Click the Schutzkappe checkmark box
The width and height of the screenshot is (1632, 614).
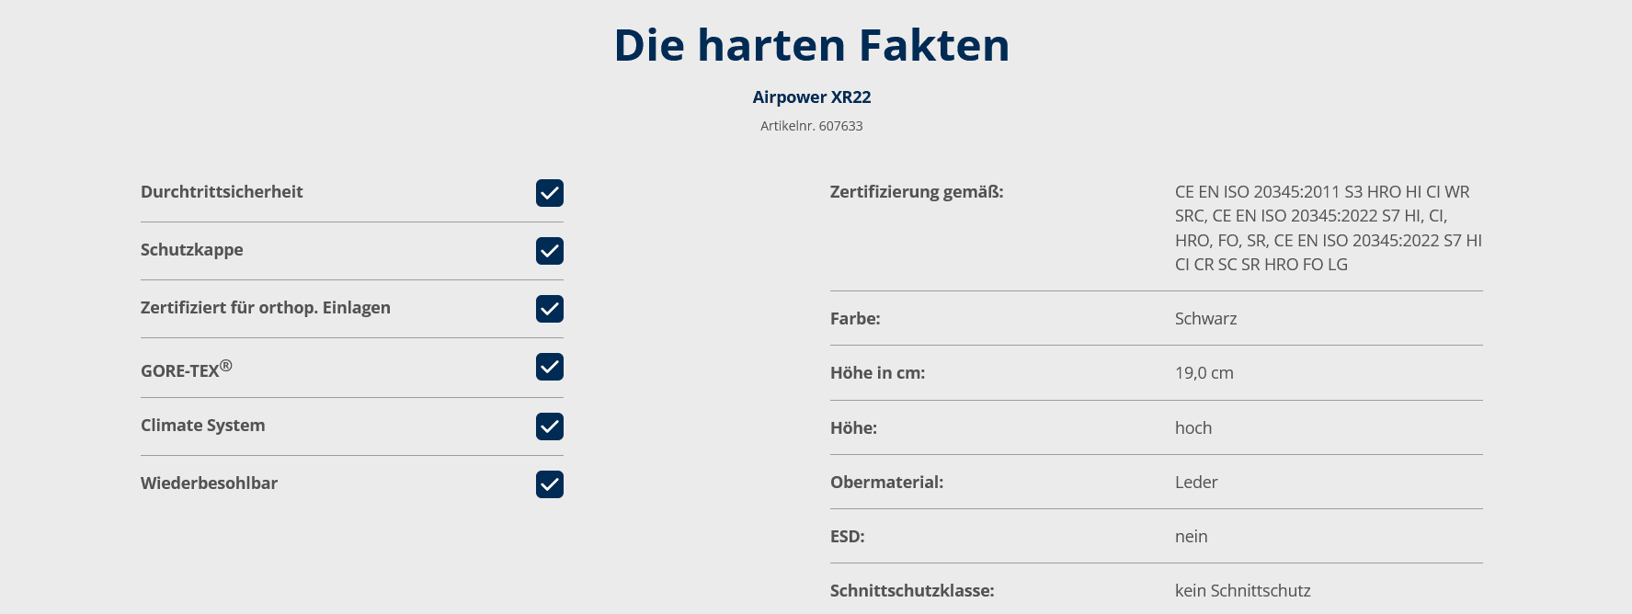[x=550, y=251]
